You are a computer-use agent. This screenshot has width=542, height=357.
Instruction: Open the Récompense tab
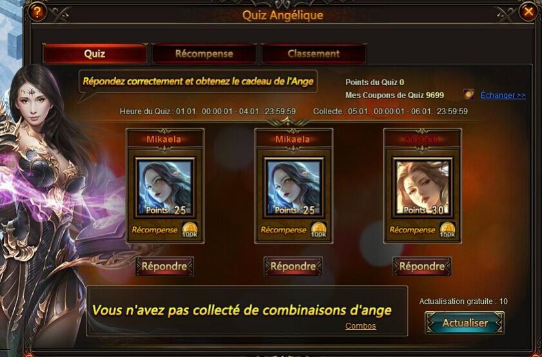click(x=204, y=54)
